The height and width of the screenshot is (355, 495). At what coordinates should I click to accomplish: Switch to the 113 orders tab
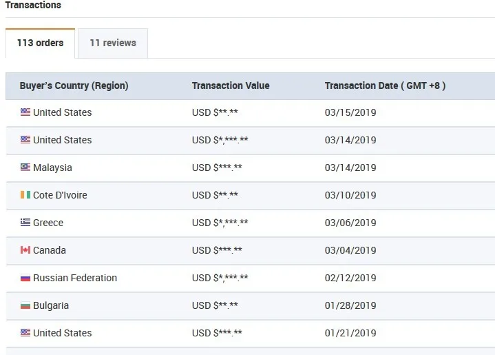[40, 43]
